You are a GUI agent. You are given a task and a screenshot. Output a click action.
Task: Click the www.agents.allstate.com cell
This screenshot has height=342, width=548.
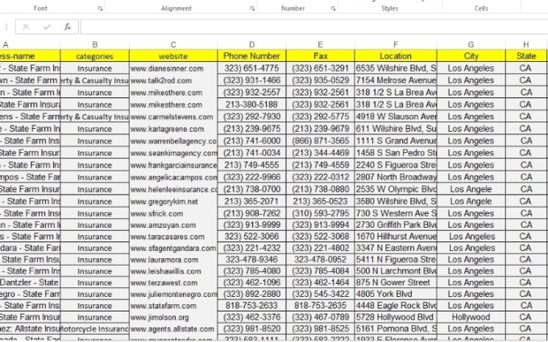[173, 329]
